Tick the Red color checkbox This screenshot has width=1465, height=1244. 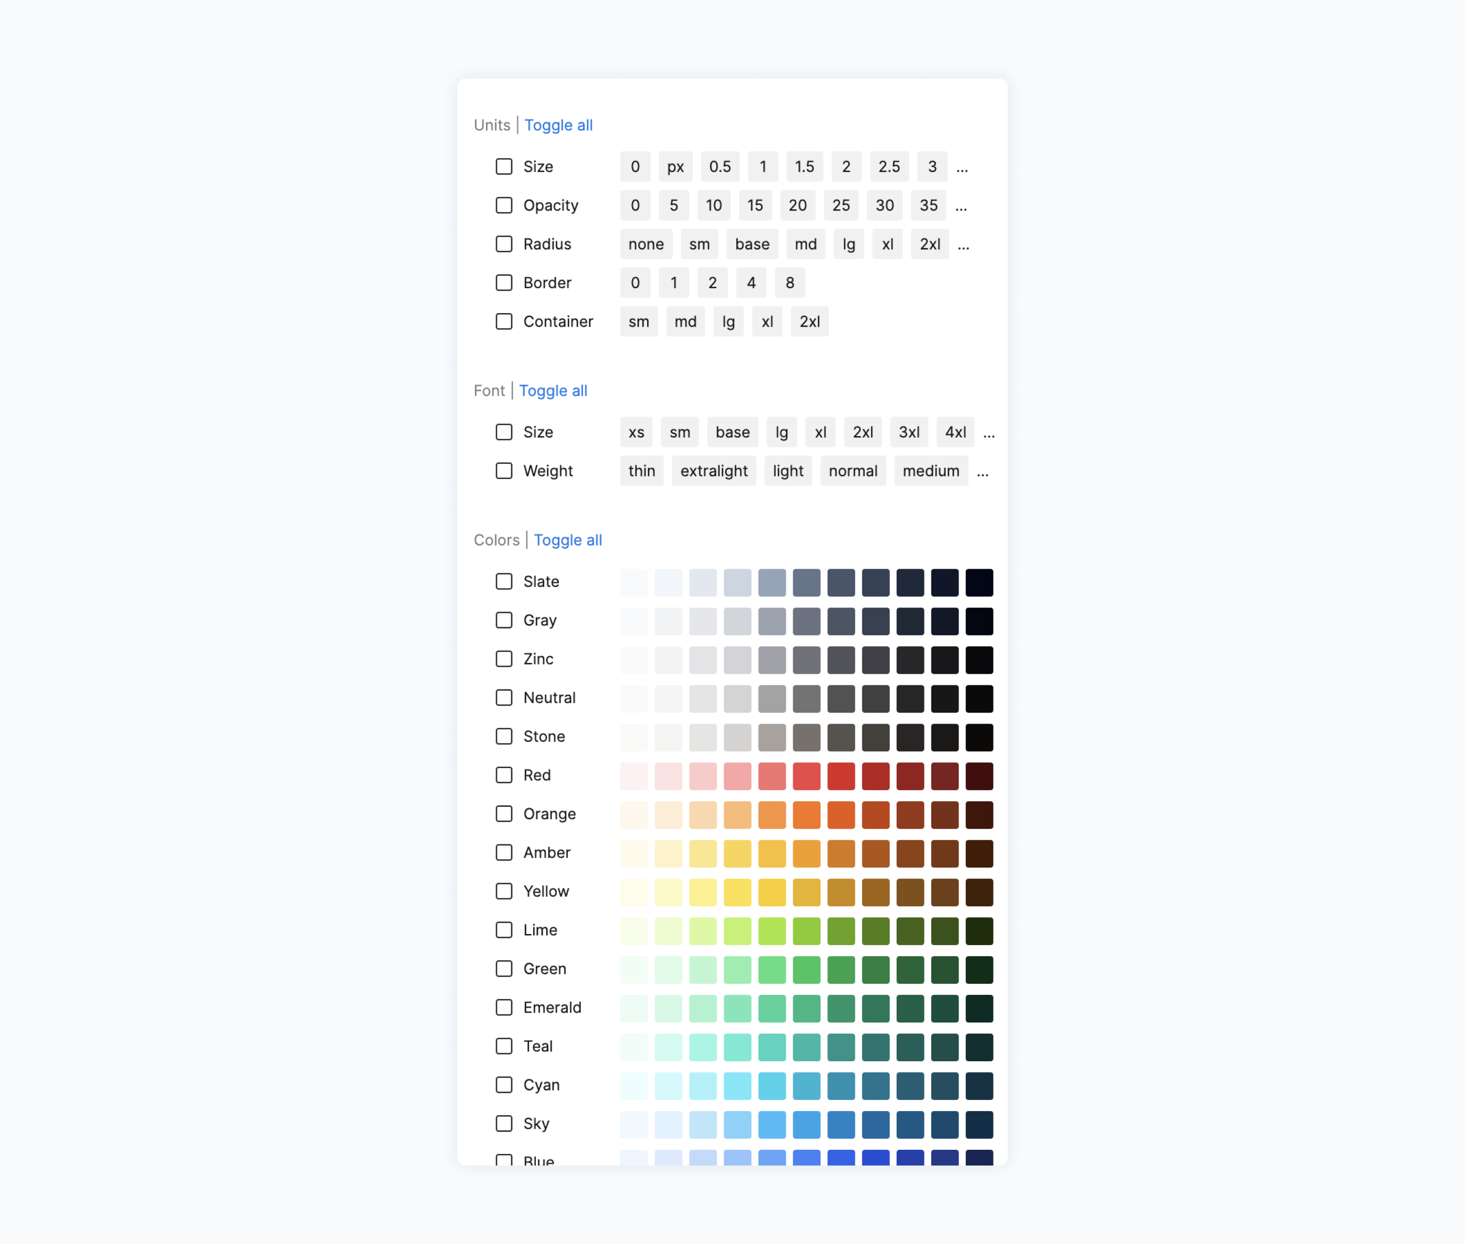click(x=504, y=775)
